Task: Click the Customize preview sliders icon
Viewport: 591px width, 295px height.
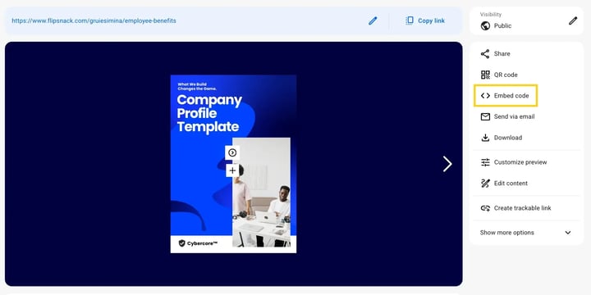Action: click(x=485, y=162)
